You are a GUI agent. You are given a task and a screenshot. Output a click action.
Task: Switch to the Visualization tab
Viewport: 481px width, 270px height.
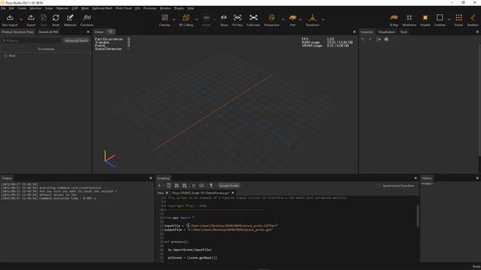click(x=386, y=31)
